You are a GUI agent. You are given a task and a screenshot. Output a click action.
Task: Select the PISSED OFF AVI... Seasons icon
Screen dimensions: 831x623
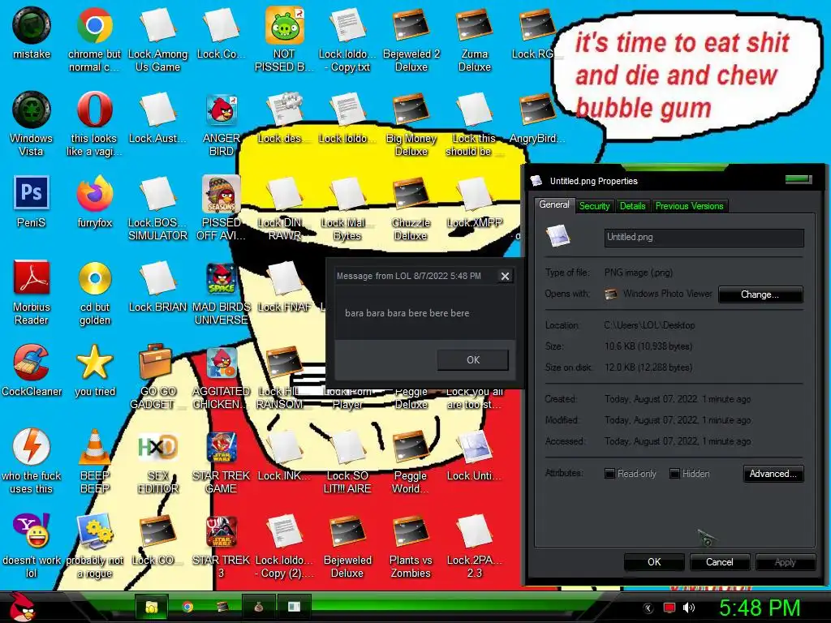[221, 193]
